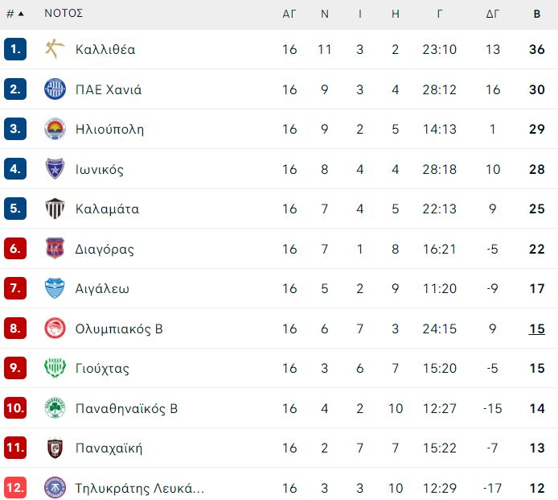Image resolution: width=558 pixels, height=500 pixels.
Task: Click the ΝΟΤΟΣ group header
Action: coord(64,13)
